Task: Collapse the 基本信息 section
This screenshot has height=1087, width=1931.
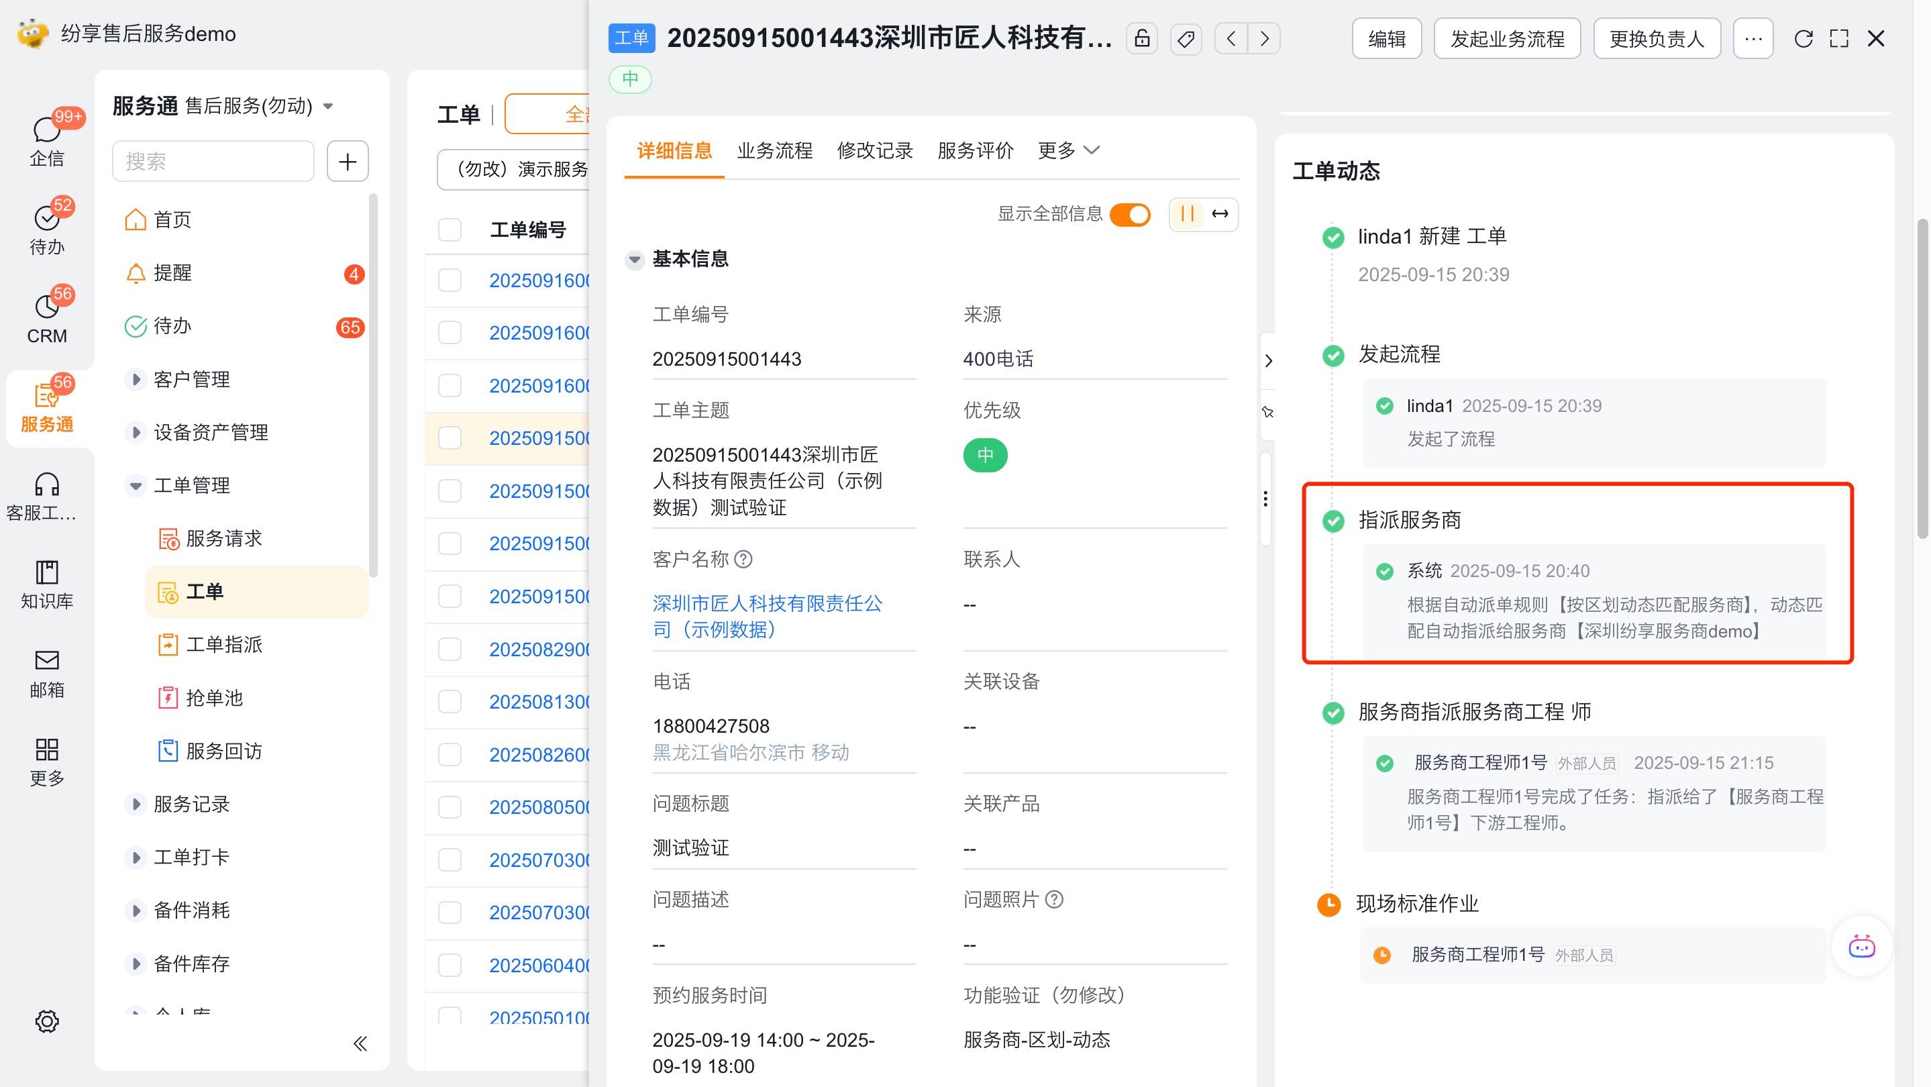Action: (635, 260)
